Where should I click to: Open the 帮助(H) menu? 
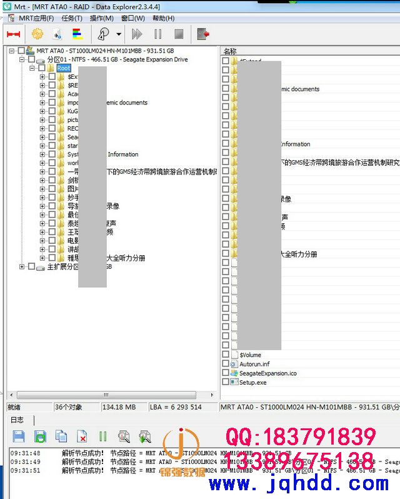point(163,18)
